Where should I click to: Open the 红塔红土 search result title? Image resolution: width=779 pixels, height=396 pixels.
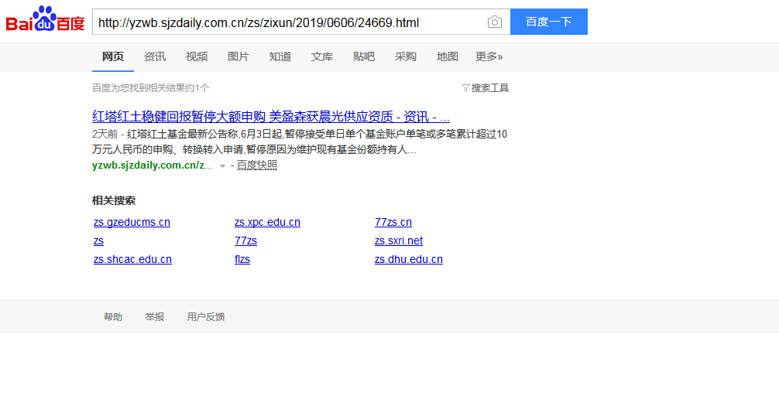tap(271, 117)
